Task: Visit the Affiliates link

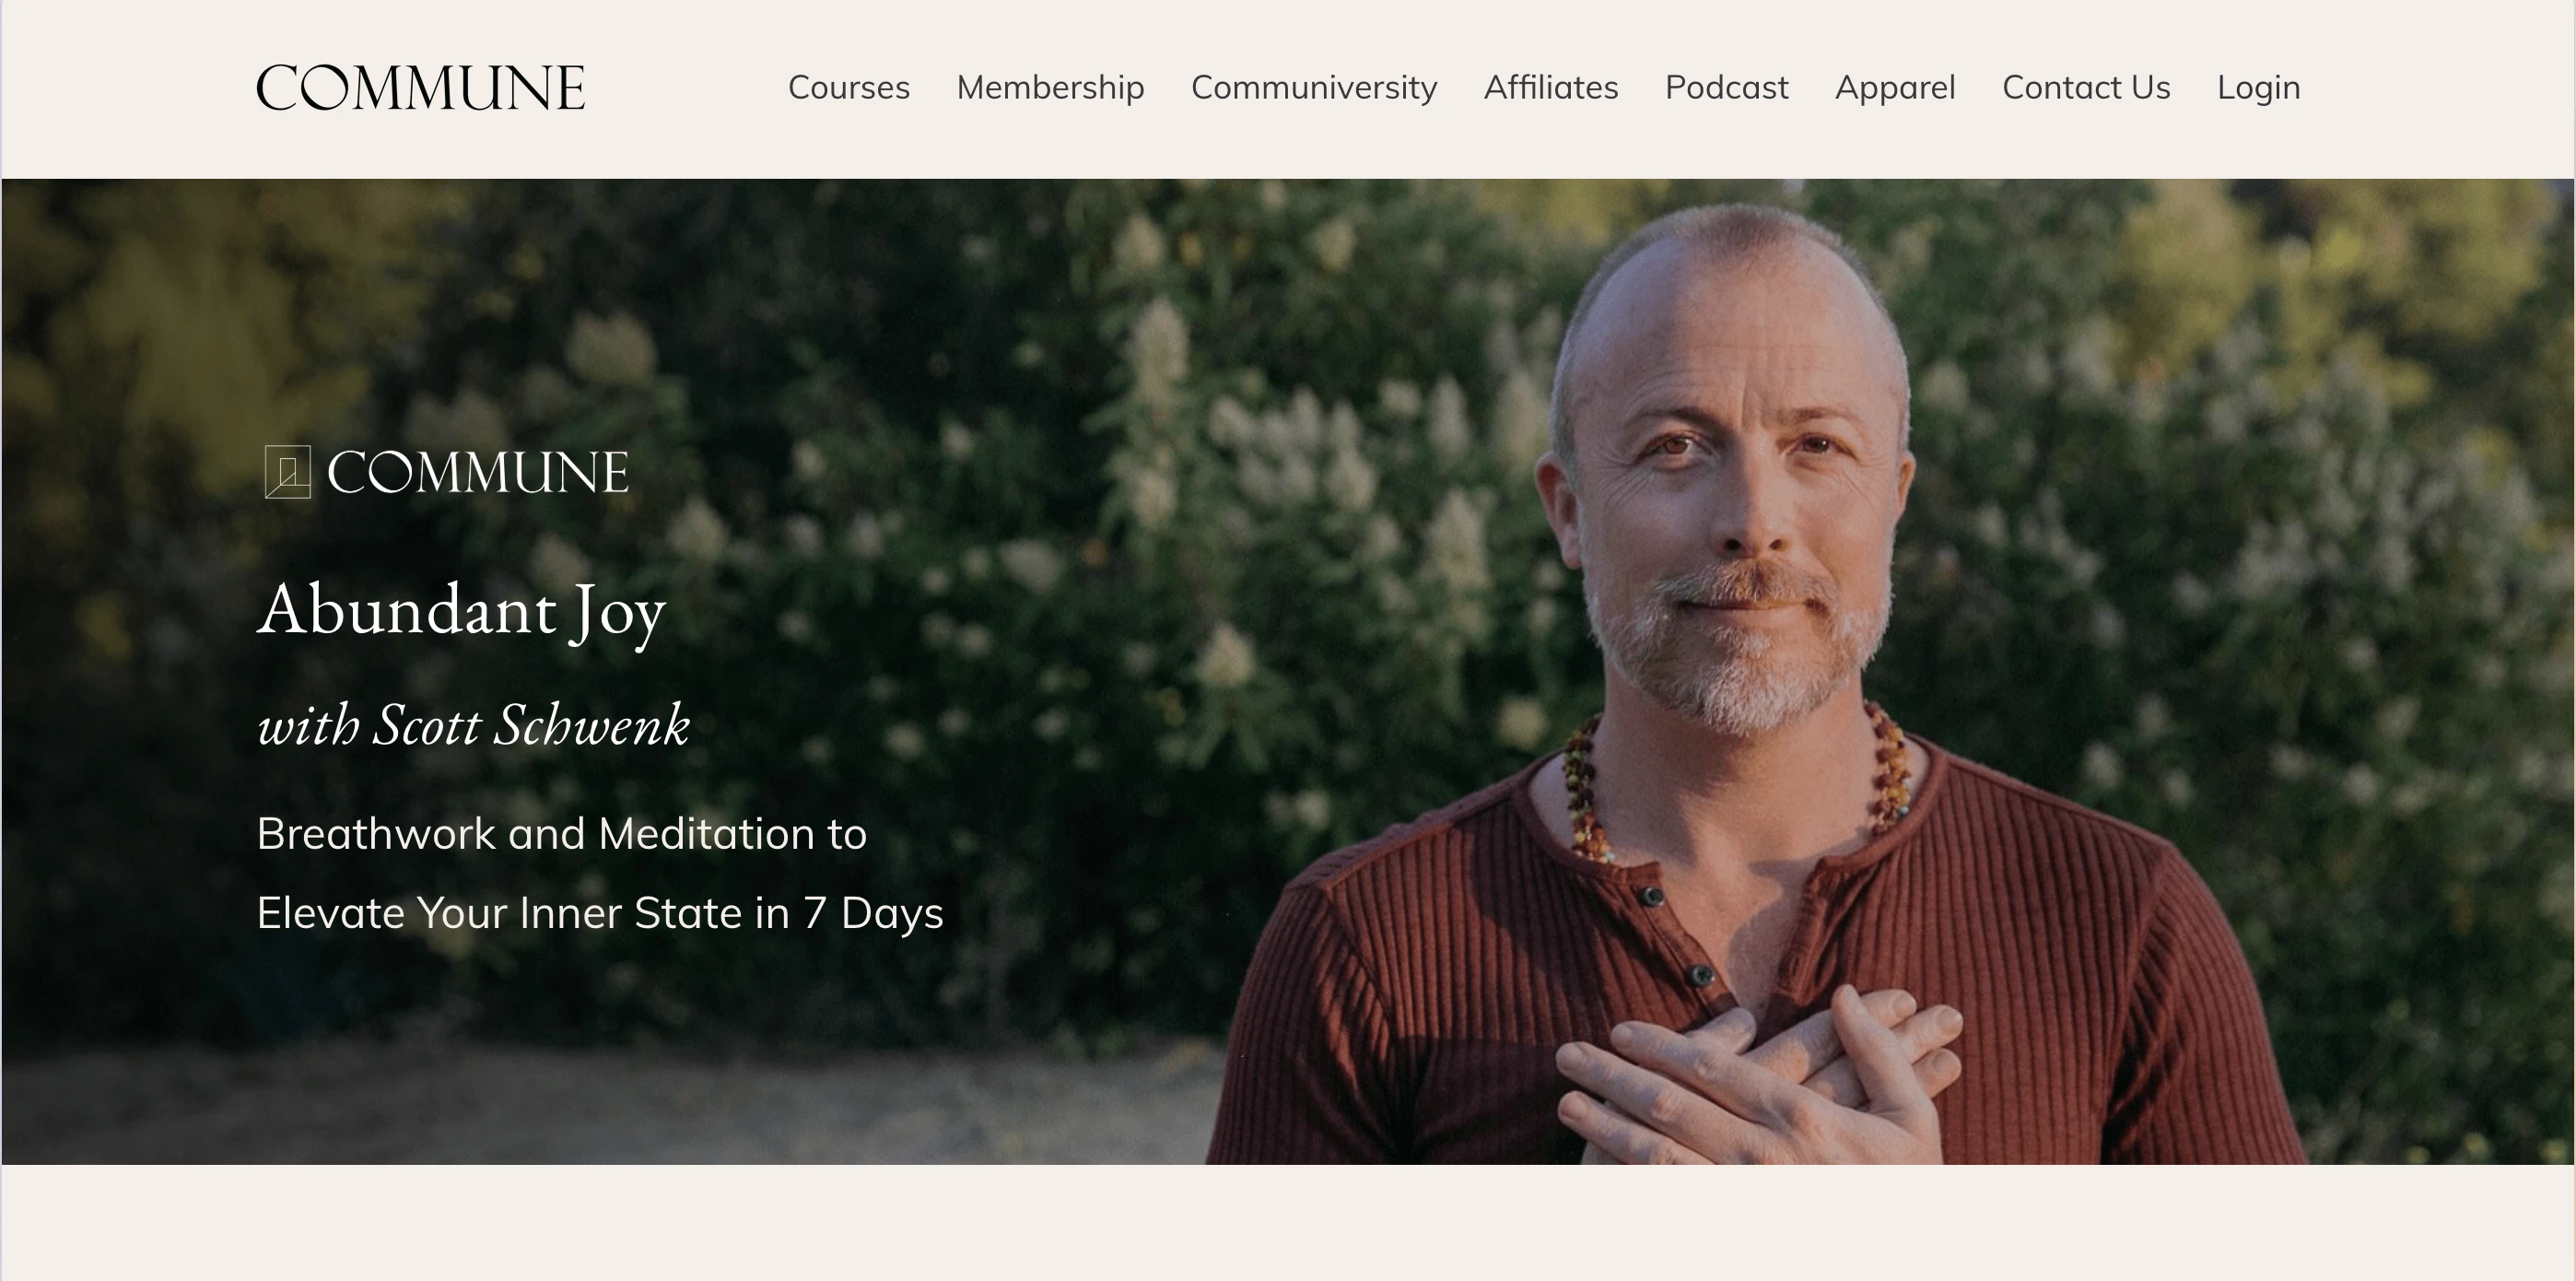Action: pos(1551,87)
